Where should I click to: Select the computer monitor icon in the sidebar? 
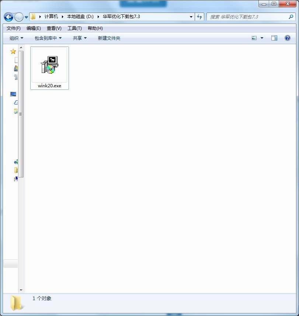13,94
